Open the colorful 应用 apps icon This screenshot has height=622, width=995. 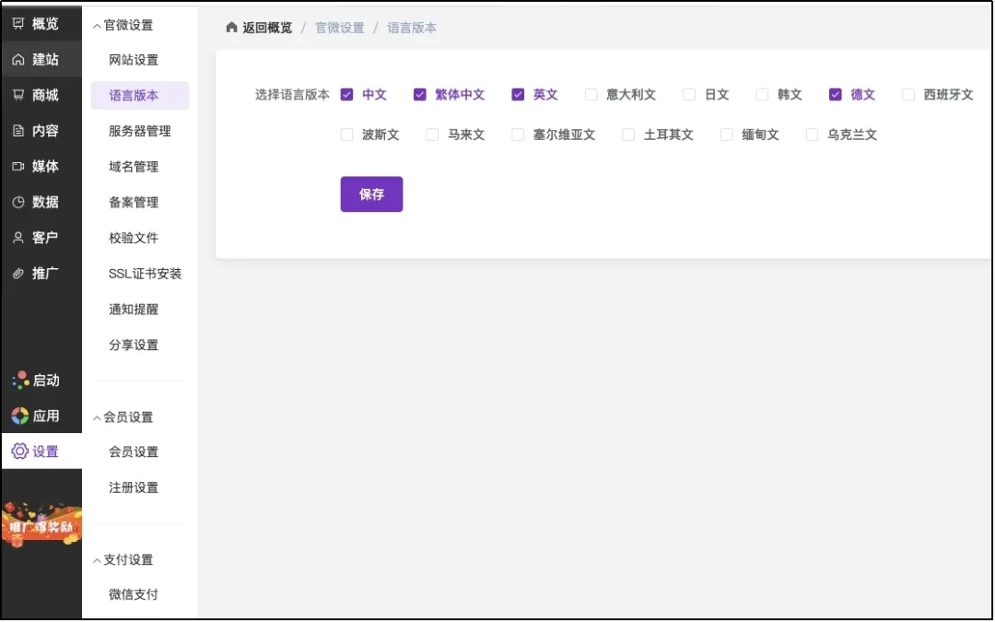point(19,416)
